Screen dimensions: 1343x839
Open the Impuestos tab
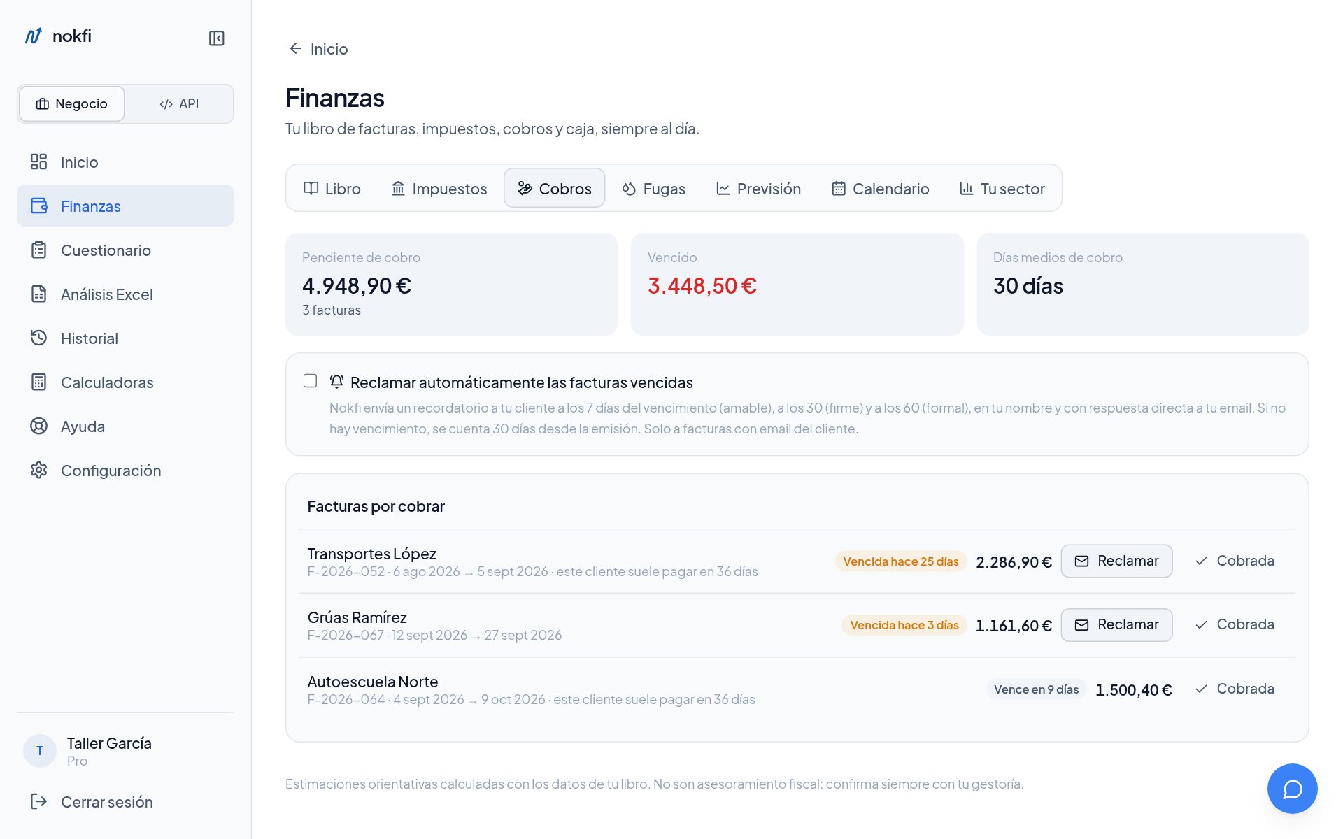[439, 189]
